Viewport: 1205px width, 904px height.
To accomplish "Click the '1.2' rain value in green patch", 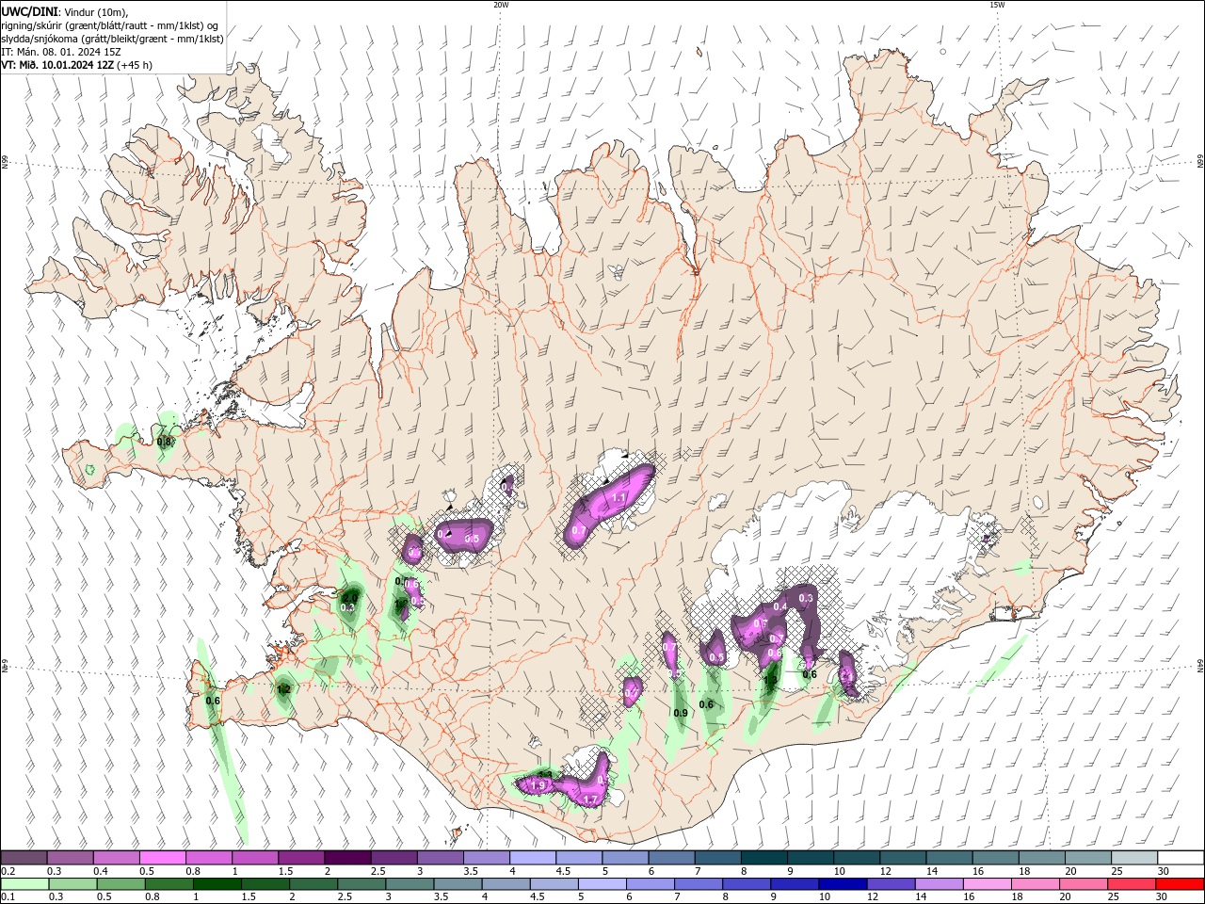I will tap(283, 689).
